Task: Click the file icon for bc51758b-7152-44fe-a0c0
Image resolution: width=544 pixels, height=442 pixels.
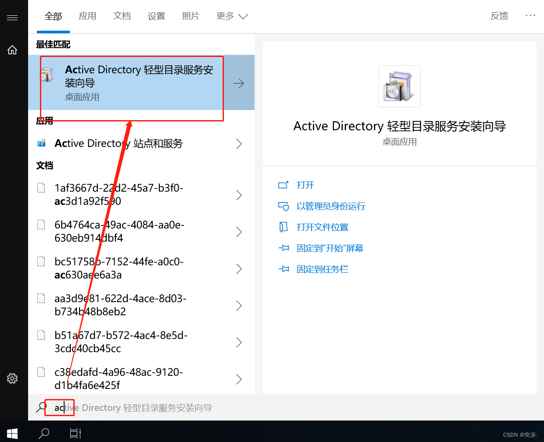Action: [41, 261]
